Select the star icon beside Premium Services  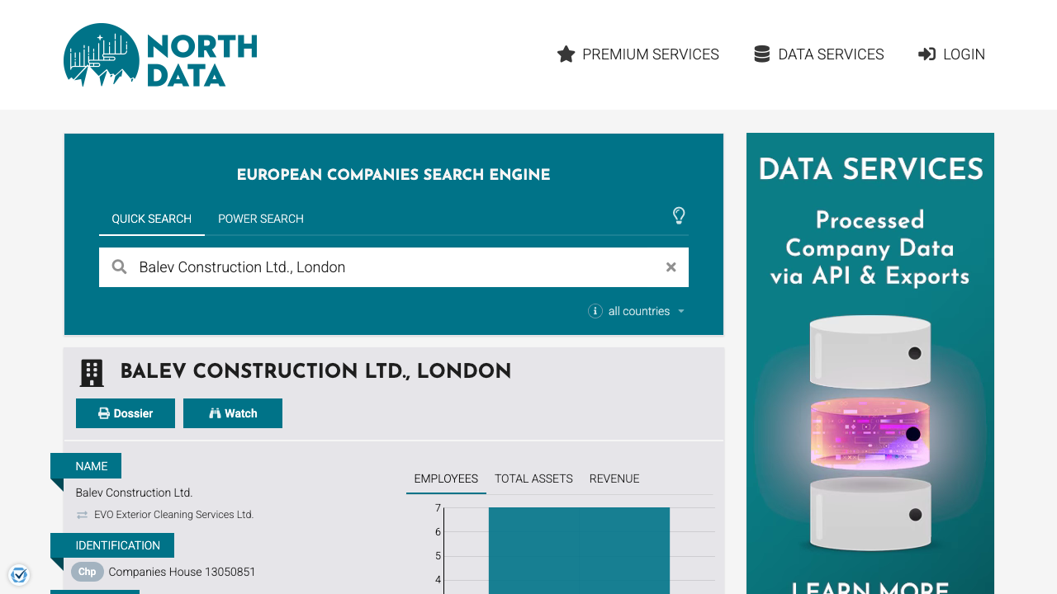(x=566, y=54)
